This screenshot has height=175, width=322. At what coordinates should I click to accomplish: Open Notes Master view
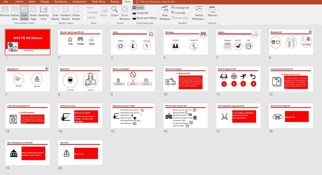(x=76, y=13)
